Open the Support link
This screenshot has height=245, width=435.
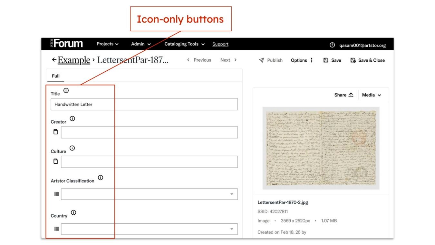point(220,44)
